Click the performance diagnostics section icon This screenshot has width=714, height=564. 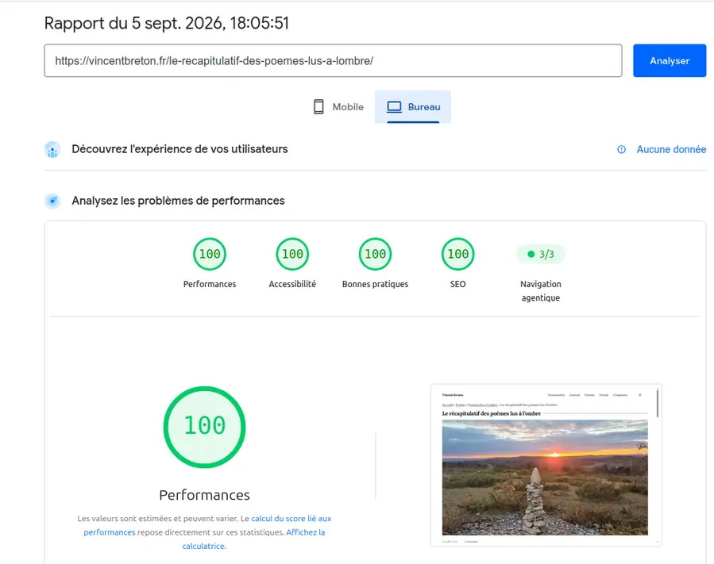pyautogui.click(x=52, y=201)
